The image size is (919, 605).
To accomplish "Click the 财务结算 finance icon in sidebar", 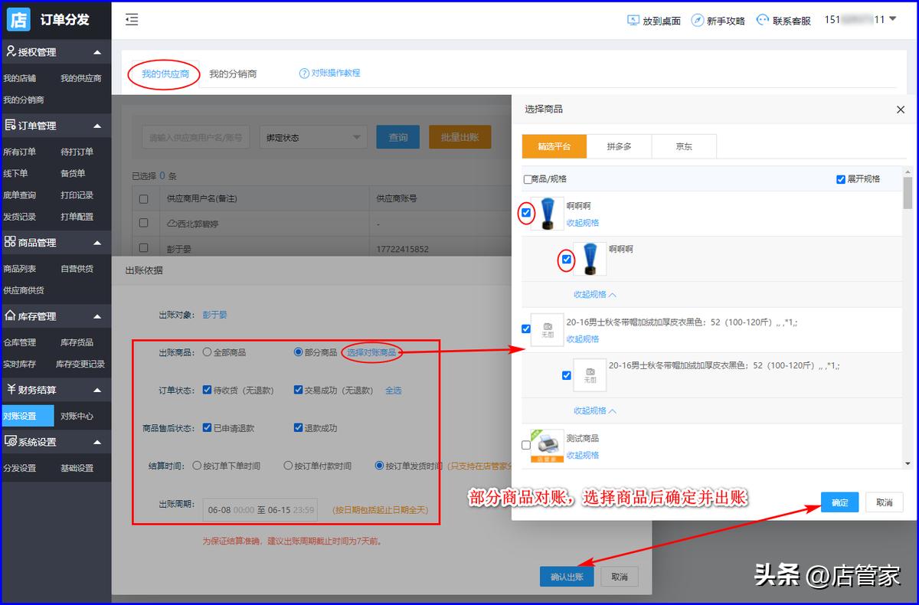I will coord(11,389).
